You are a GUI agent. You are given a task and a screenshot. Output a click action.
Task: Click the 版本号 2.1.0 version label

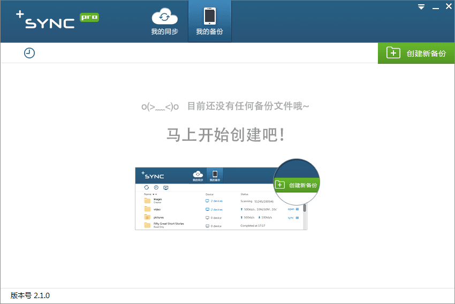pyautogui.click(x=31, y=295)
